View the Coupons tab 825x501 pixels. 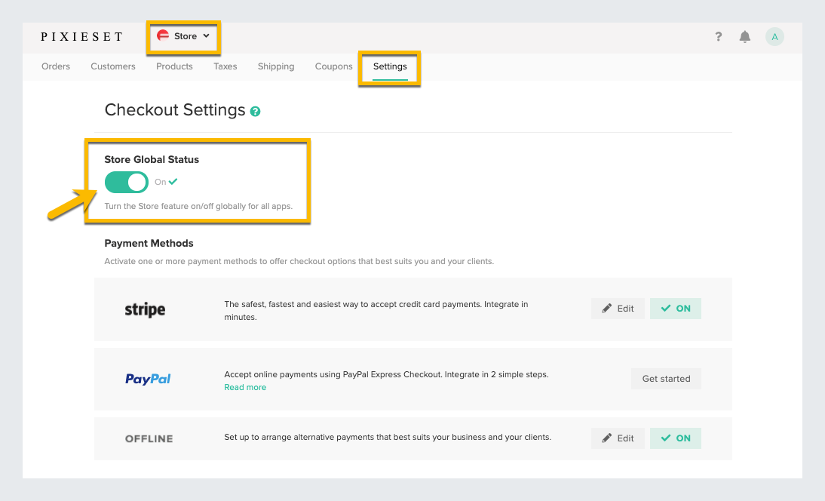tap(333, 66)
